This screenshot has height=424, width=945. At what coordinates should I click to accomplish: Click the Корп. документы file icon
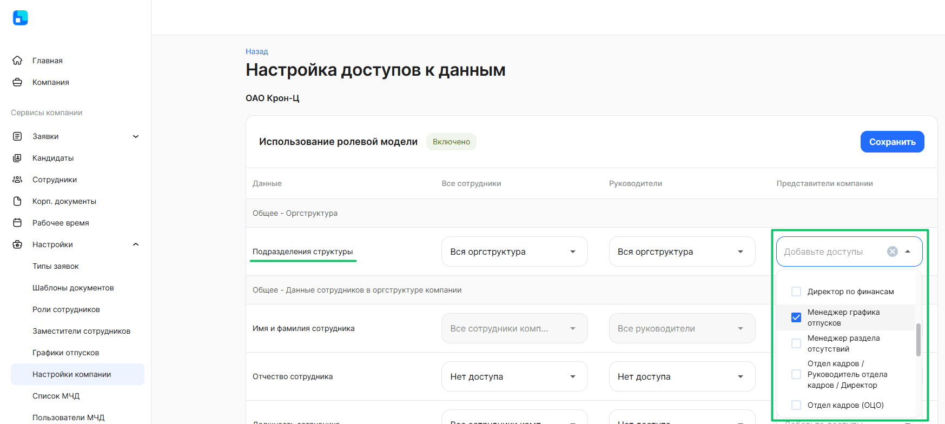pos(17,201)
